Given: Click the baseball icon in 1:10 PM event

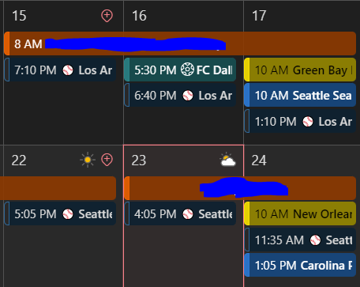Looking at the screenshot, I should pos(308,122).
